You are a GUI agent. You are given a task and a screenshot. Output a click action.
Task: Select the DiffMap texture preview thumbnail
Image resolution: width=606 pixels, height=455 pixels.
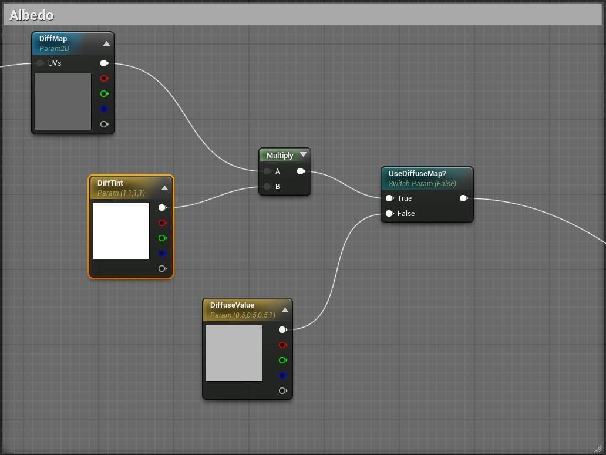pyautogui.click(x=63, y=102)
